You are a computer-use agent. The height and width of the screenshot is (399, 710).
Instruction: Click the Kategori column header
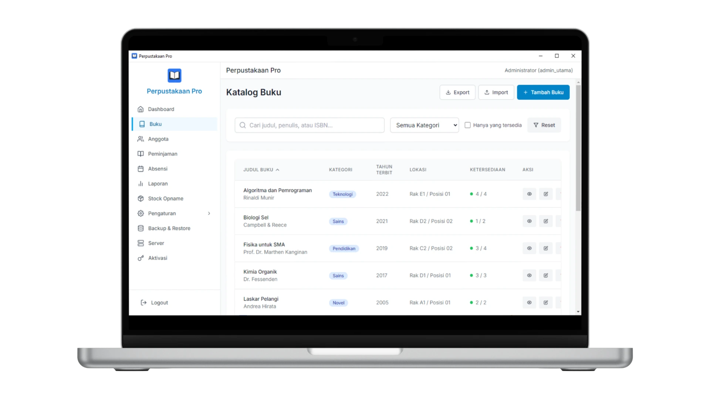coord(341,170)
